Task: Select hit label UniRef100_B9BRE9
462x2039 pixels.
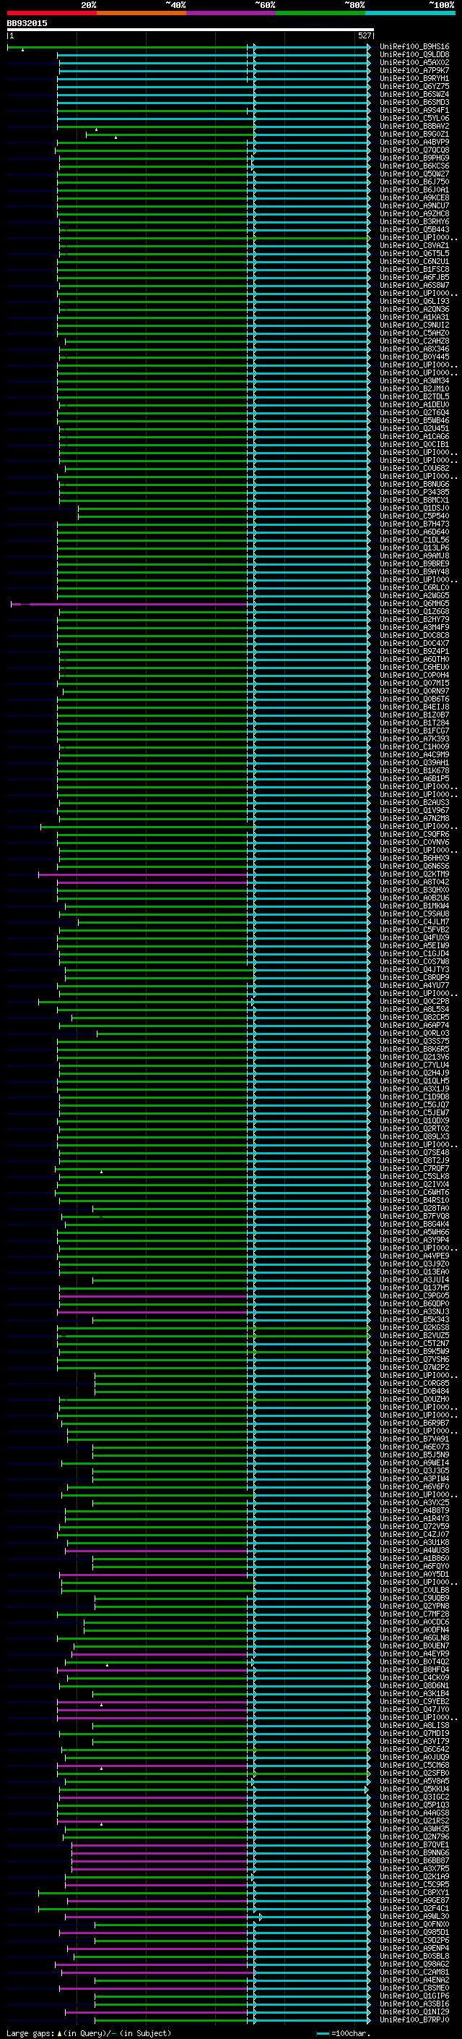Action: pos(414,563)
